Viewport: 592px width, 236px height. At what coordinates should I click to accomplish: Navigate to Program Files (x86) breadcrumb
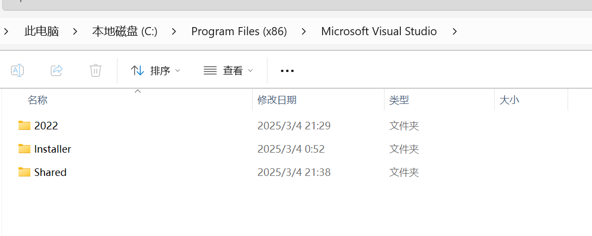(239, 31)
